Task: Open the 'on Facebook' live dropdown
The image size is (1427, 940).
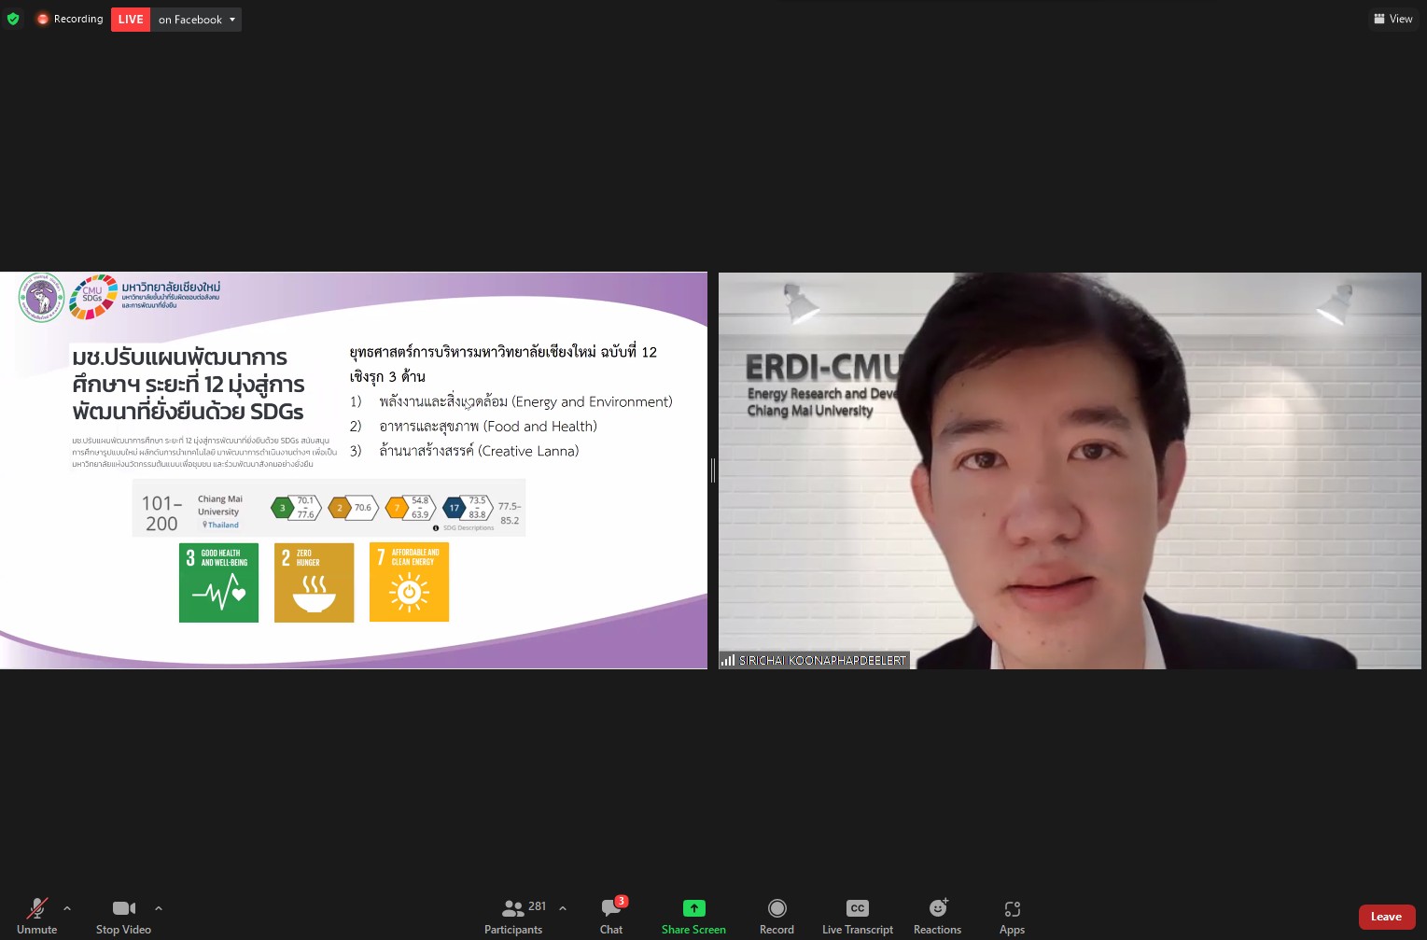Action: (x=196, y=20)
